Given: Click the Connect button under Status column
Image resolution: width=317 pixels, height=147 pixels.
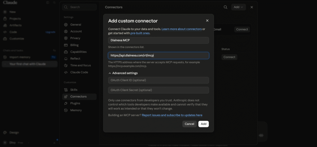Looking at the screenshot, I should click(x=229, y=57).
